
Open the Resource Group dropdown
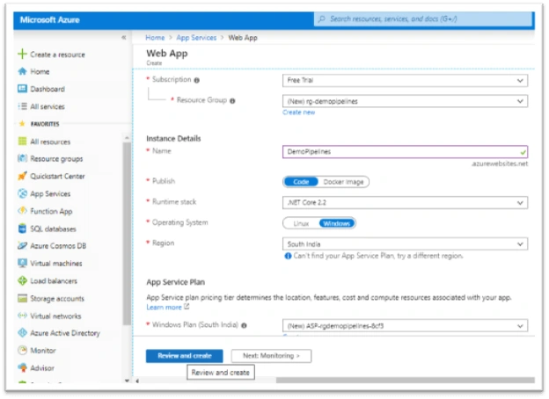pos(405,101)
